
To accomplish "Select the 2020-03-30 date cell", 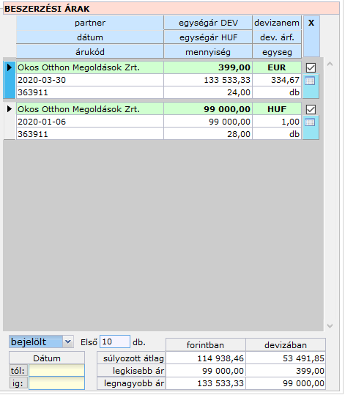I will [90, 80].
